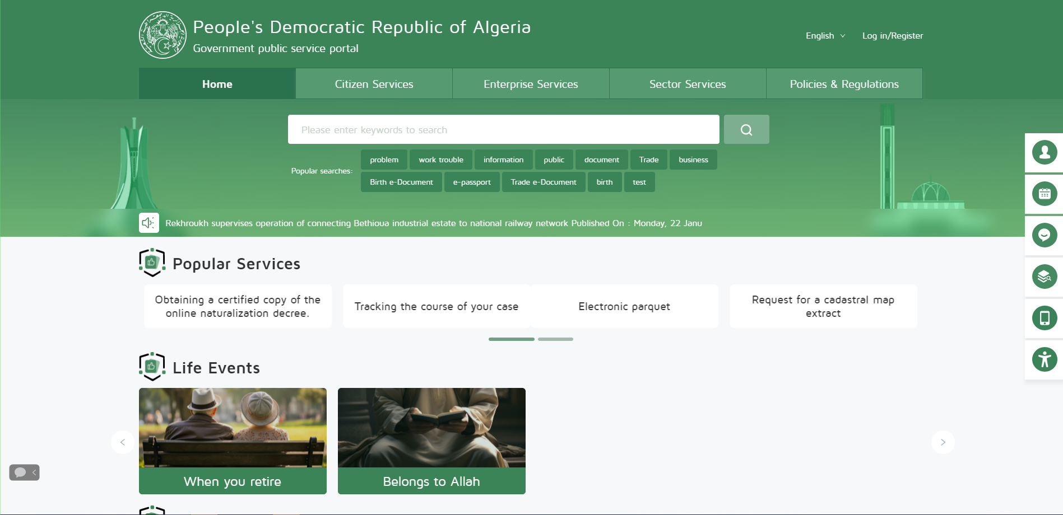Click the news announcement speaker icon
The image size is (1063, 515).
coord(148,223)
